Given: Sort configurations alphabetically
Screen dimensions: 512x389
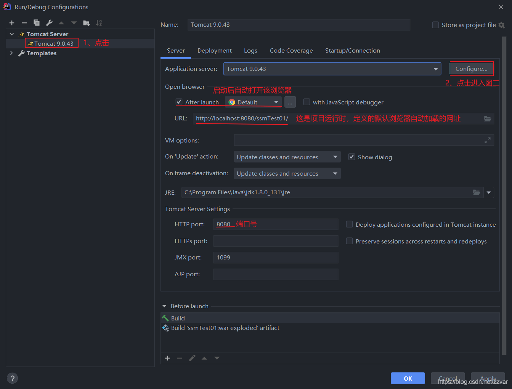Looking at the screenshot, I should 99,23.
